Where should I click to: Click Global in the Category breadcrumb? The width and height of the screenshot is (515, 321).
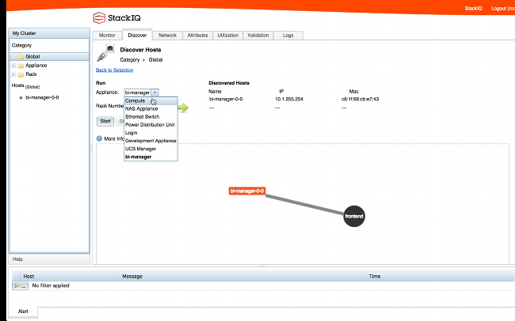pyautogui.click(x=155, y=60)
